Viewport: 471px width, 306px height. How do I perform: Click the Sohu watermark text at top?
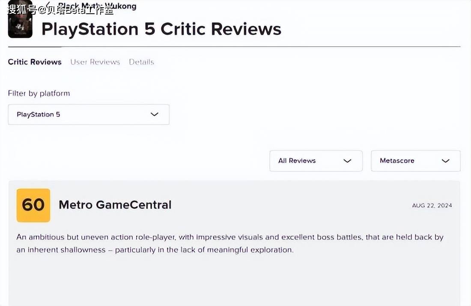coord(60,9)
